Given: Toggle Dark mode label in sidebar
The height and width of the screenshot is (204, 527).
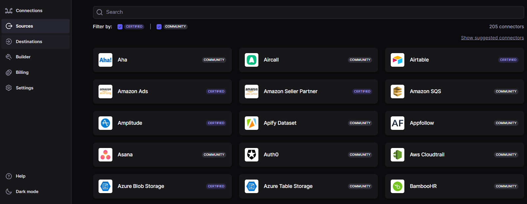Looking at the screenshot, I should point(27,191).
